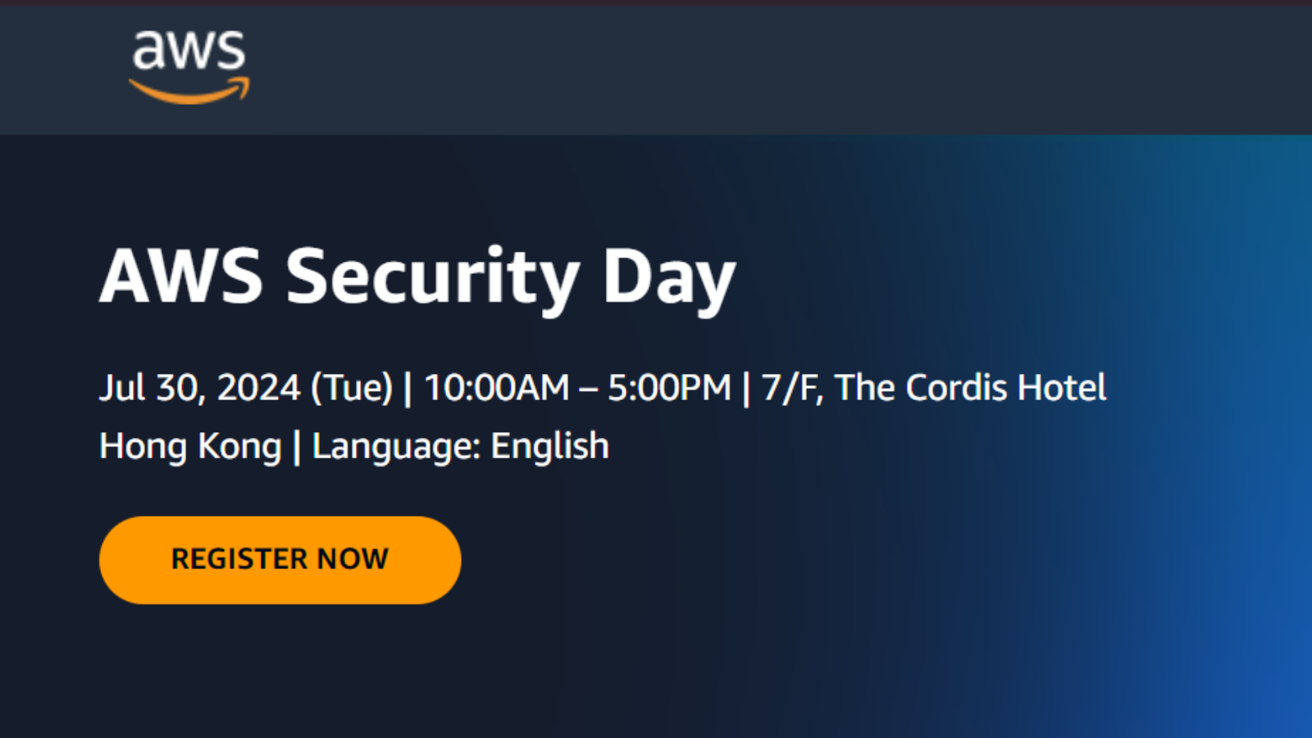Click the 7/F, The Cordis Hotel venue text
1312x738 pixels.
tap(934, 388)
